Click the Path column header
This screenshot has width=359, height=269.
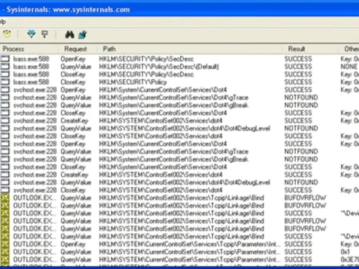tap(189, 49)
